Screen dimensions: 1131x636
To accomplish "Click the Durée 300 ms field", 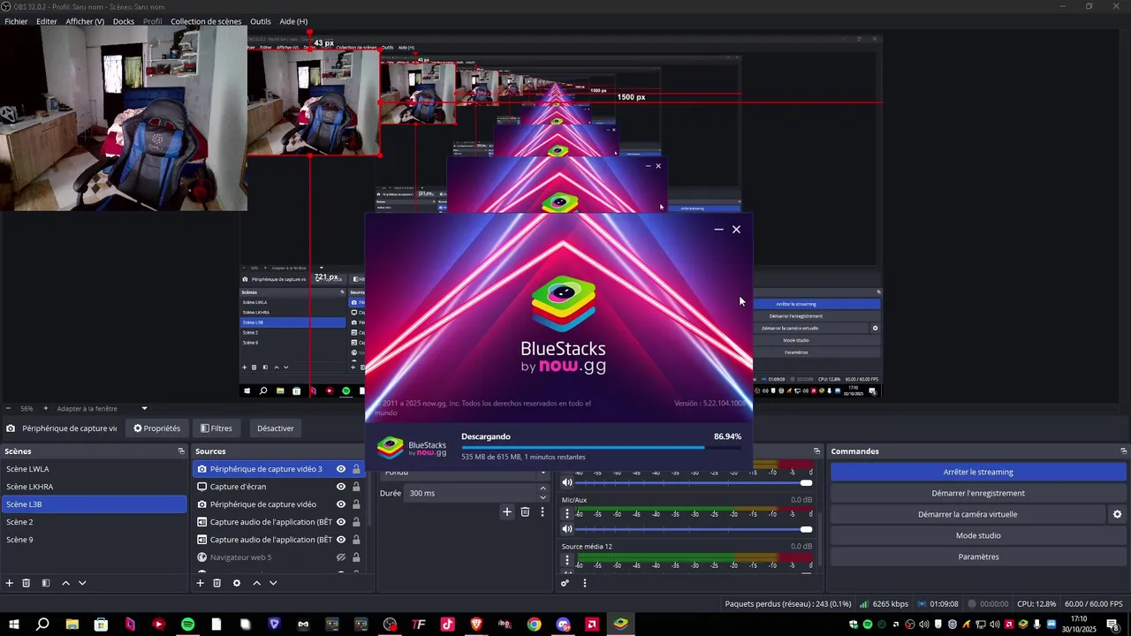I will click(471, 493).
